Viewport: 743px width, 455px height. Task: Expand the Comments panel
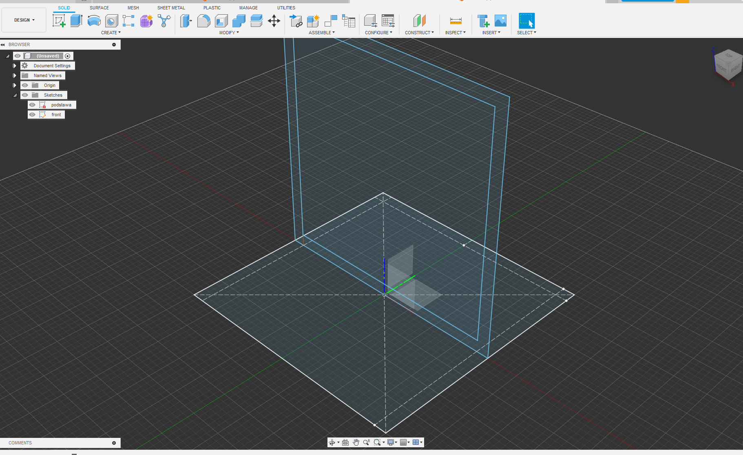pyautogui.click(x=114, y=443)
